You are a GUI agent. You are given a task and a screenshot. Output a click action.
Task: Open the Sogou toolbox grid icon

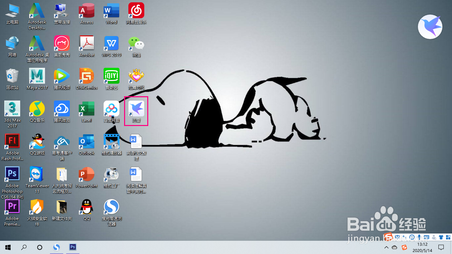pos(449,237)
